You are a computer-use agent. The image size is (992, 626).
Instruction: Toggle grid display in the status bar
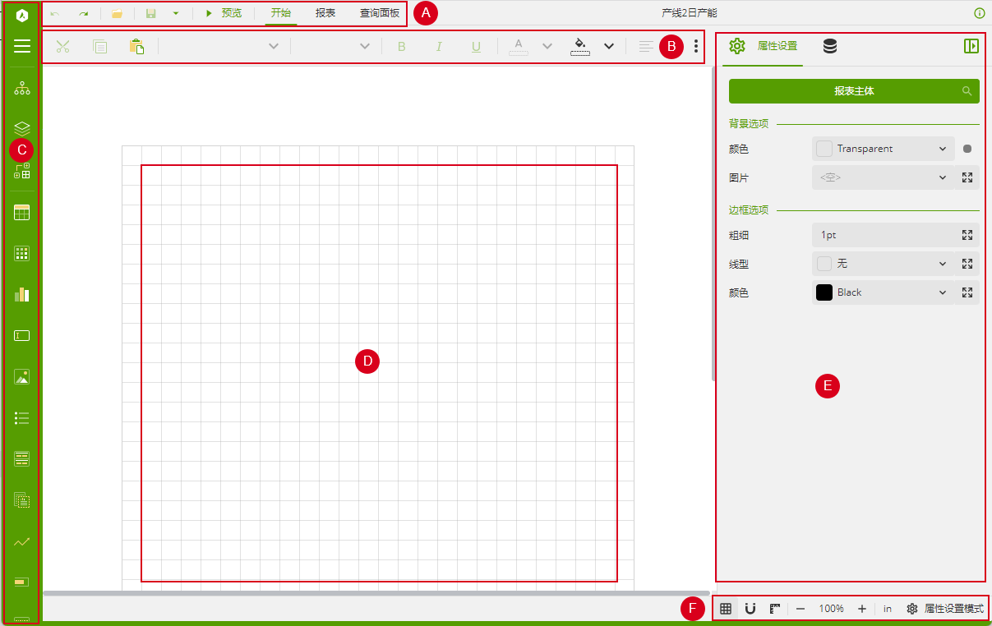[726, 609]
